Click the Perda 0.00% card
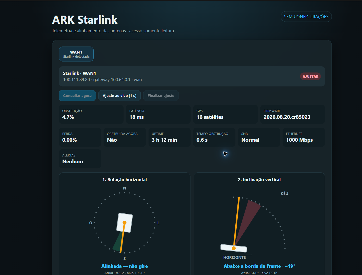Viewport: 362px width, 275px height. coord(80,137)
